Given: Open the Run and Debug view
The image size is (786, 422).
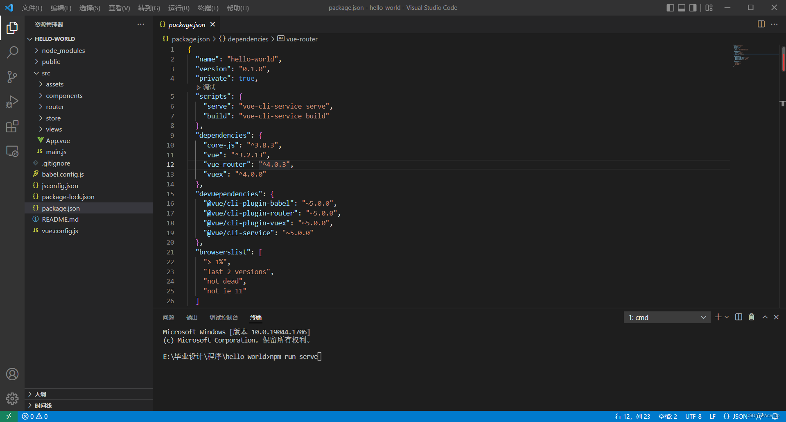Looking at the screenshot, I should coord(12,102).
